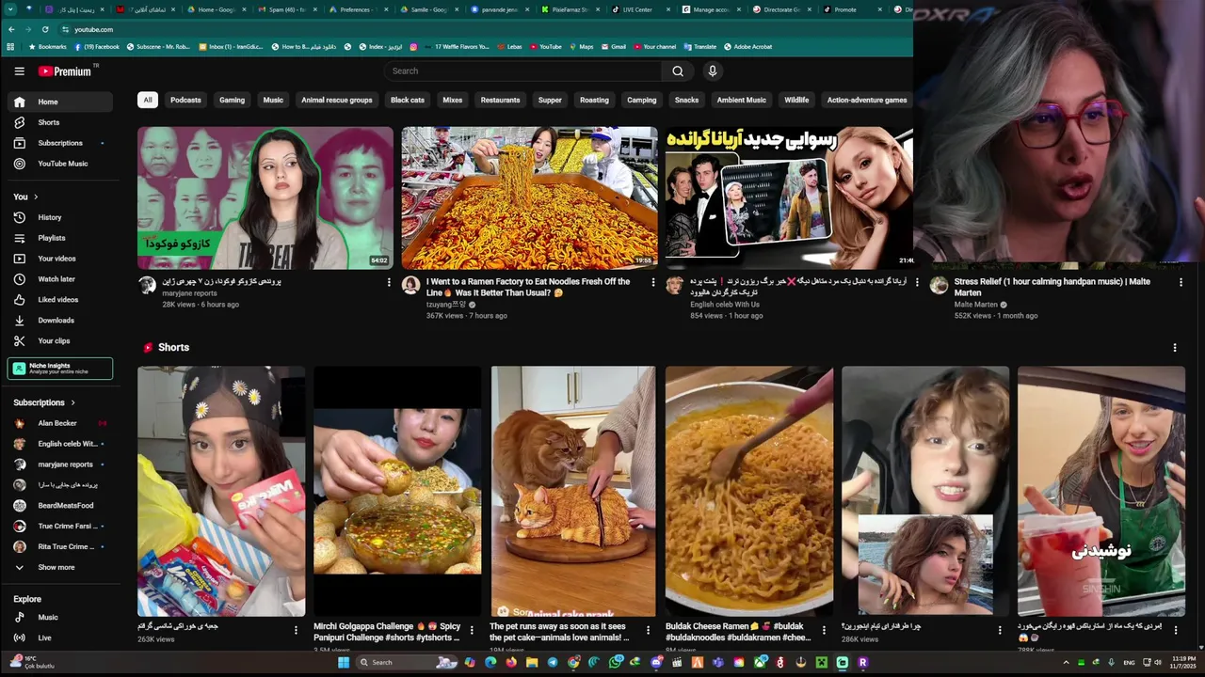Image resolution: width=1205 pixels, height=677 pixels.
Task: Open Liked videos
Action: point(60,300)
